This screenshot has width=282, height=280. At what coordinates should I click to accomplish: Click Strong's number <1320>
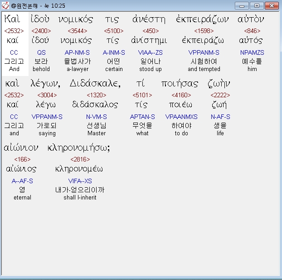tap(97, 95)
